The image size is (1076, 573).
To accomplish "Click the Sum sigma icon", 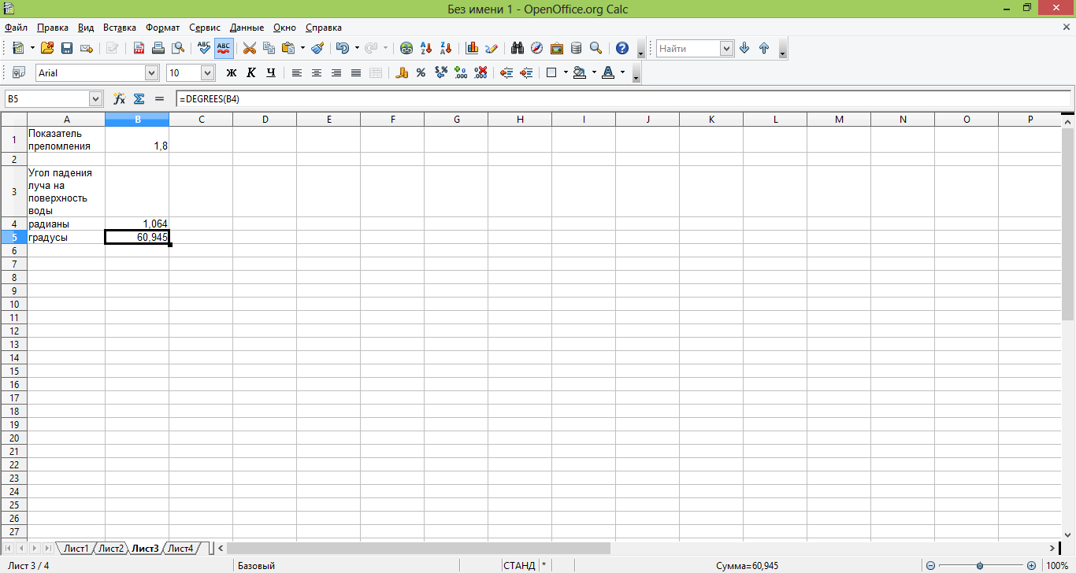I will [139, 98].
